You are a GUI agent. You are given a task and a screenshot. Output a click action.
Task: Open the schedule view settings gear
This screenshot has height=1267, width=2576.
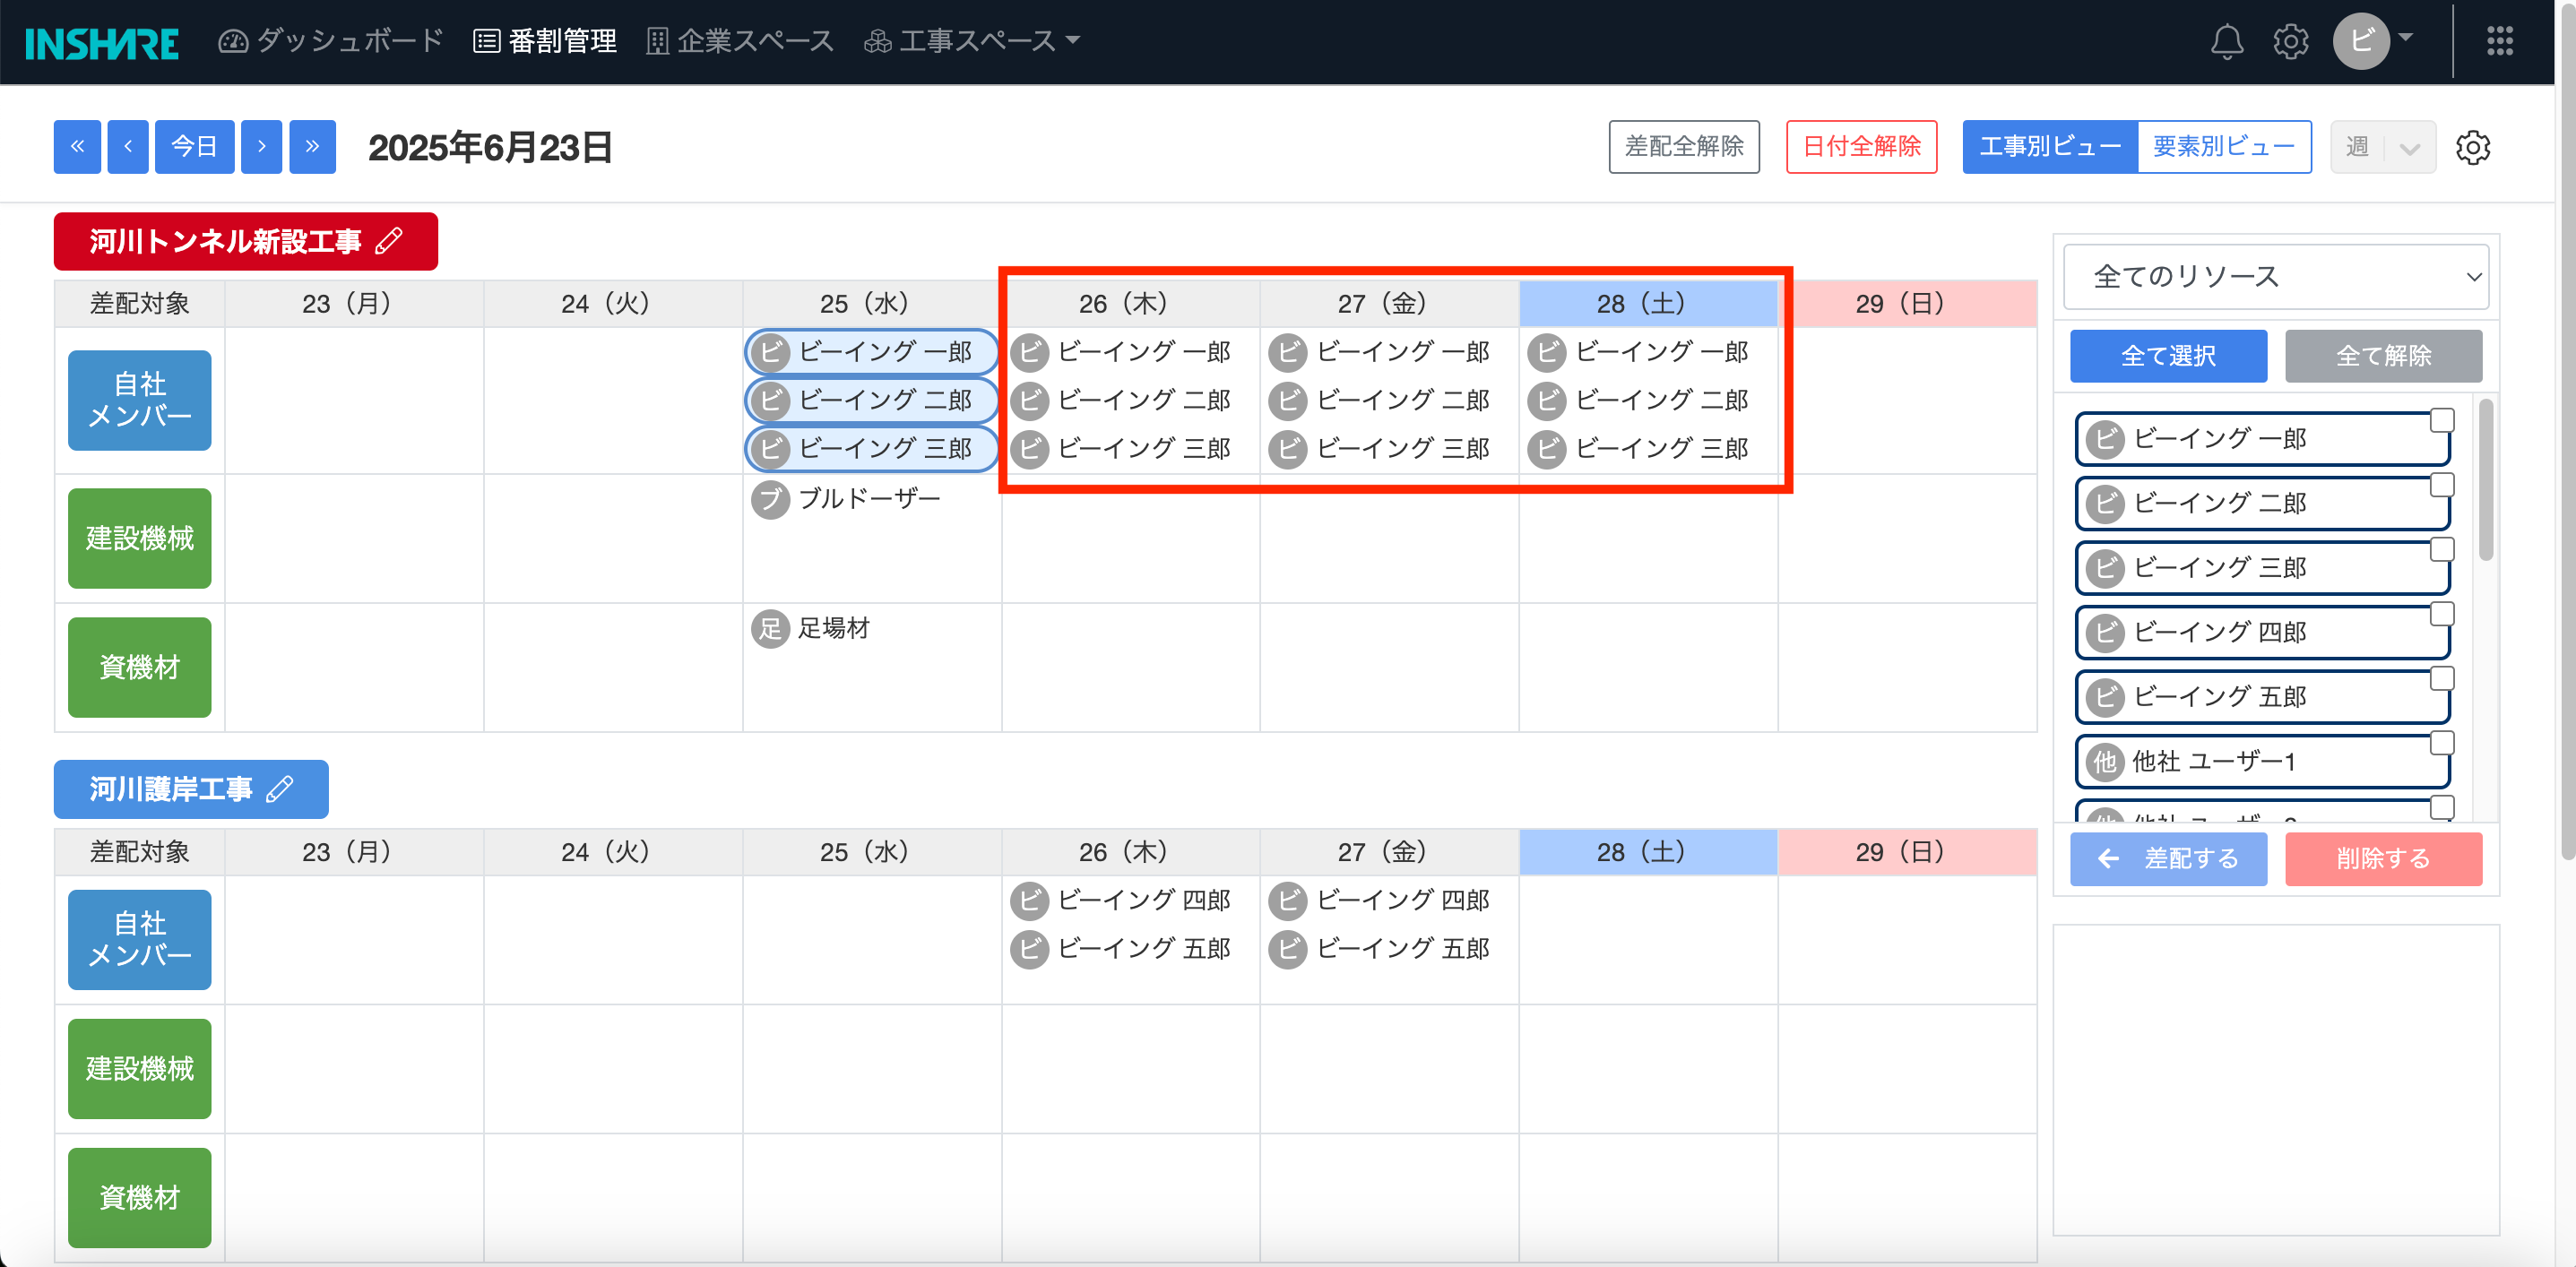(x=2472, y=147)
